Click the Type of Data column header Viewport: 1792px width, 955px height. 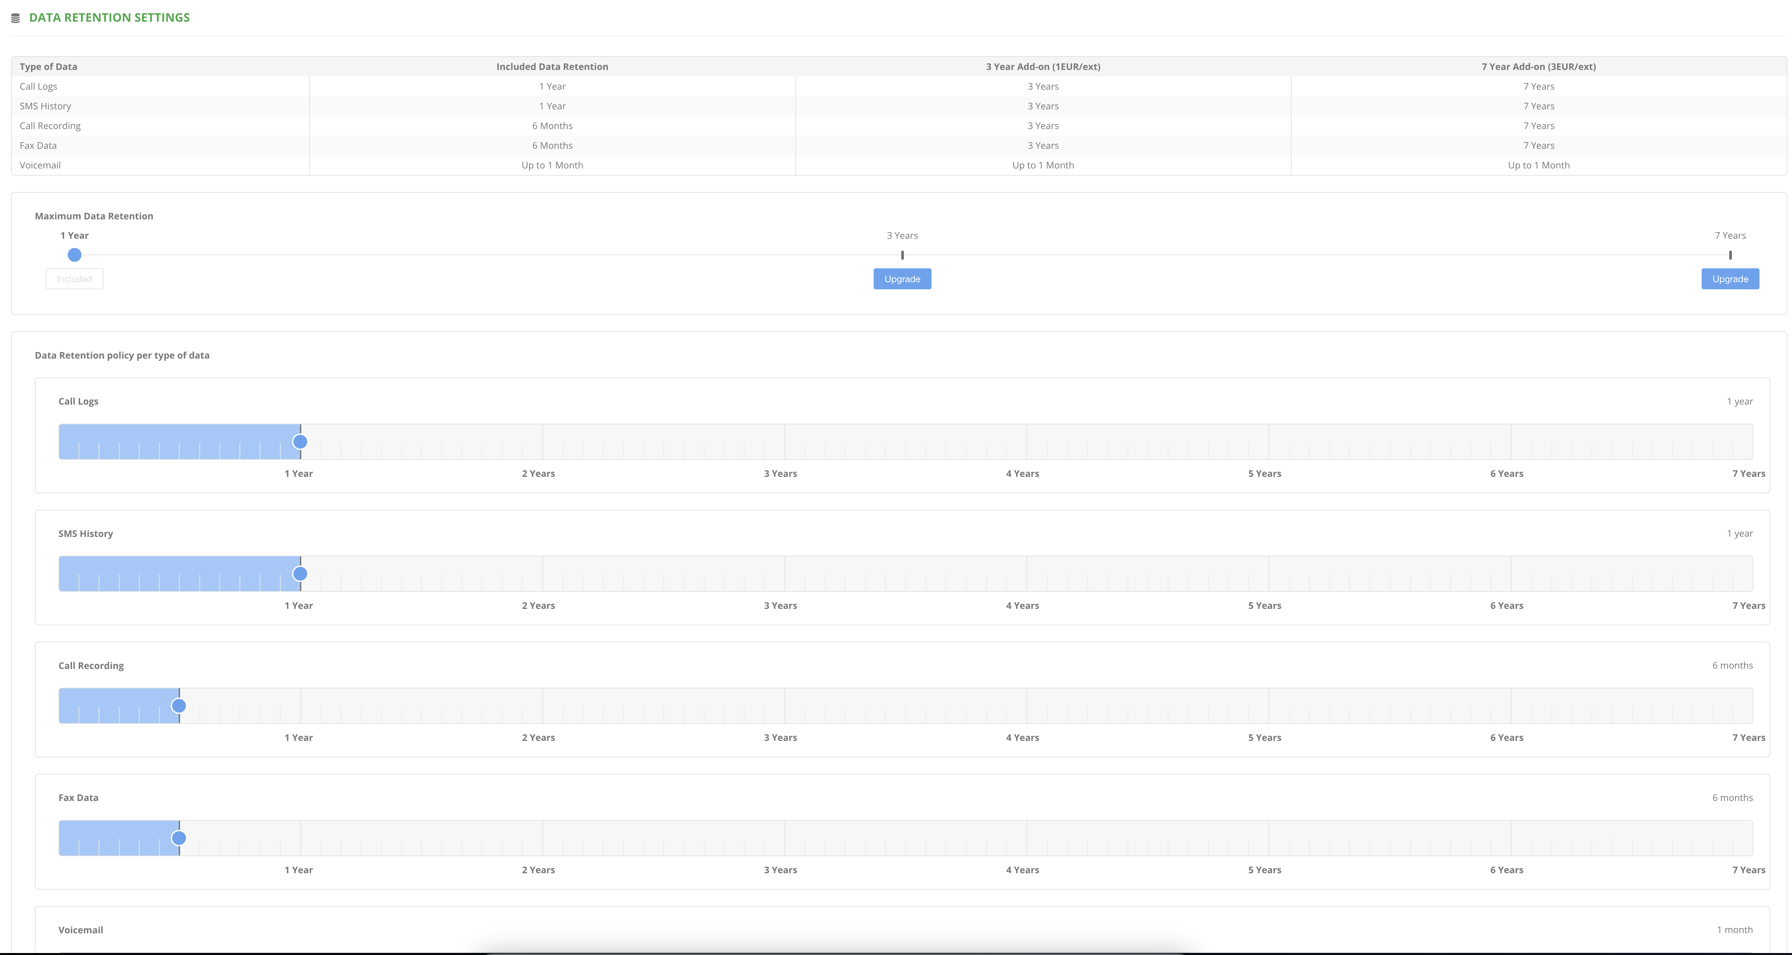(x=49, y=67)
